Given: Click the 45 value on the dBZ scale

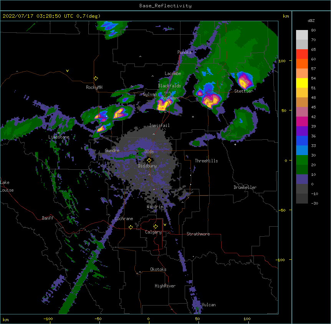Looking at the screenshot, I should (313, 107).
